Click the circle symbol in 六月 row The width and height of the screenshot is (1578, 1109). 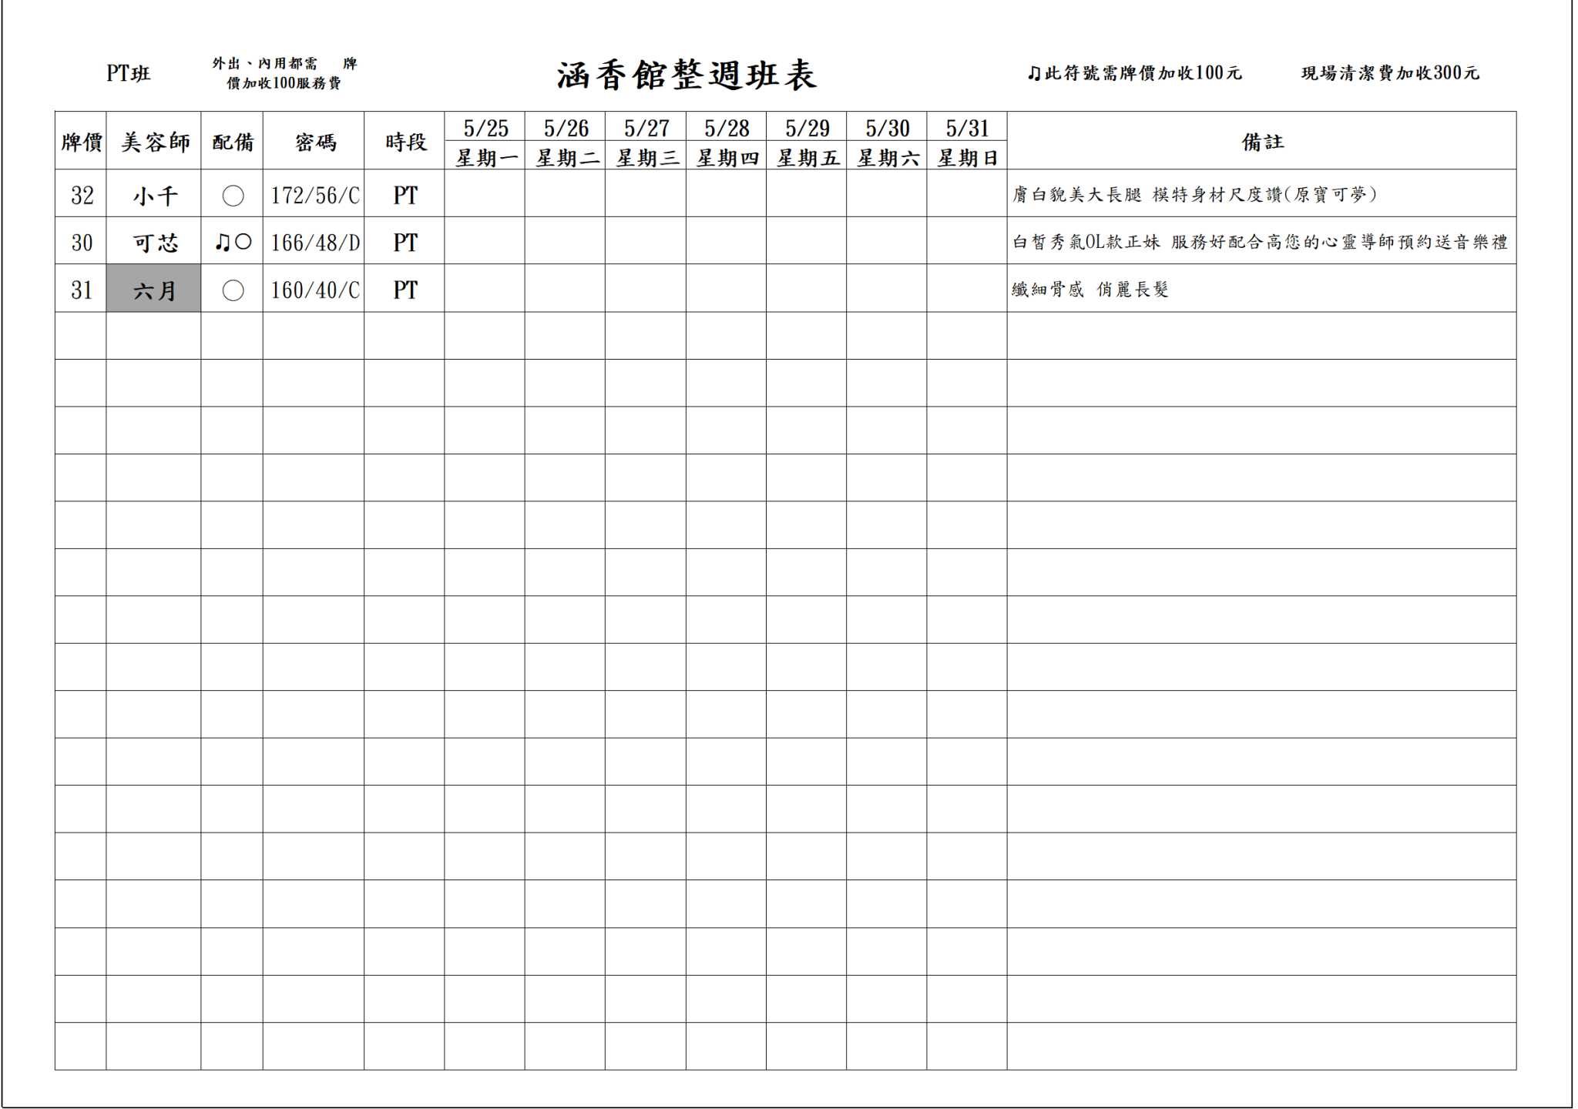[233, 290]
